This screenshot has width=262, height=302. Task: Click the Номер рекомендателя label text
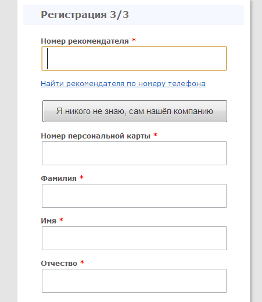[85, 41]
